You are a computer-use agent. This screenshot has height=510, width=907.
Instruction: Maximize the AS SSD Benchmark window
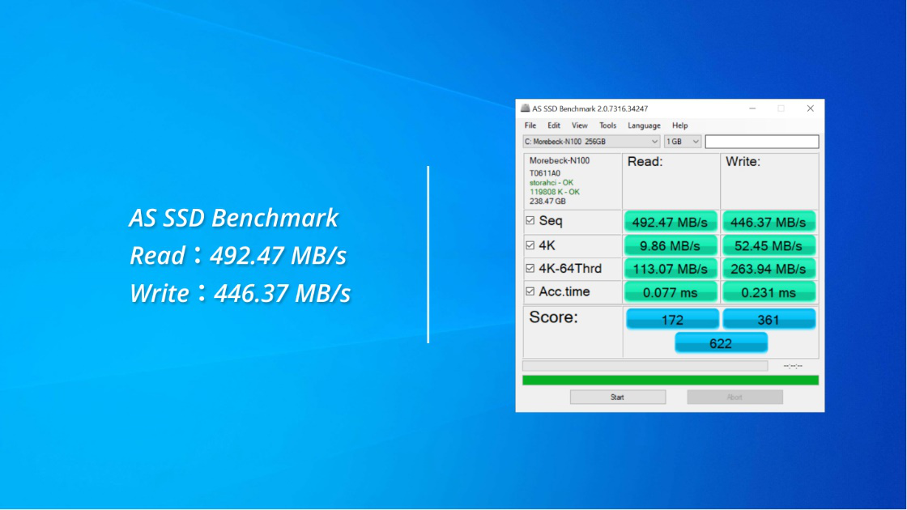point(781,108)
